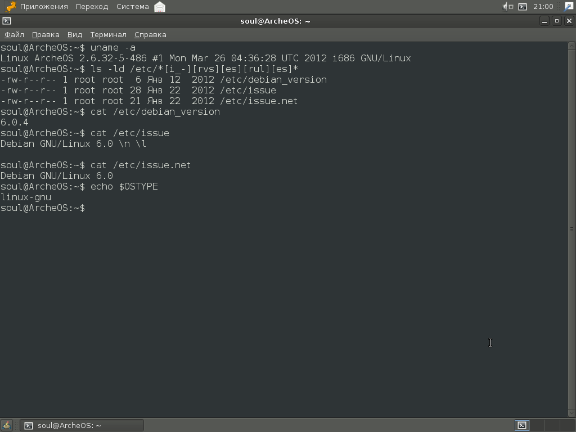Screen dimensions: 576x432
Task: Open the Файл menu
Action: tap(14, 34)
